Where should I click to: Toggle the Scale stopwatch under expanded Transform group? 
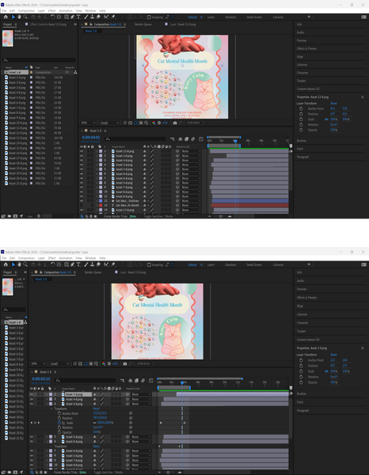pos(59,423)
